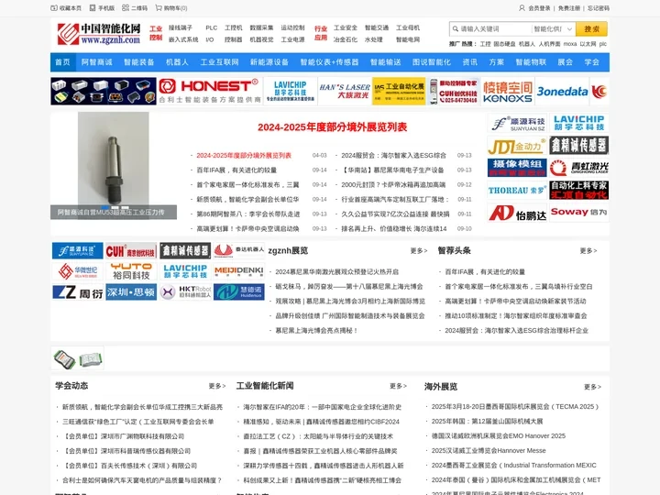Open the 阿智商诚 navigation tab
The width and height of the screenshot is (660, 495).
click(97, 62)
